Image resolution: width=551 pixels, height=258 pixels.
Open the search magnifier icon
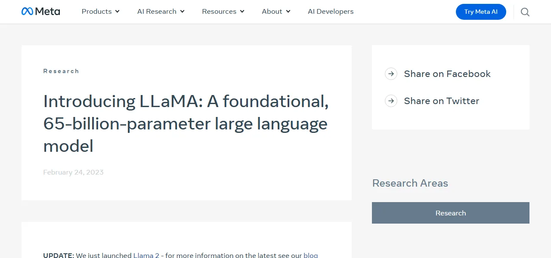525,12
